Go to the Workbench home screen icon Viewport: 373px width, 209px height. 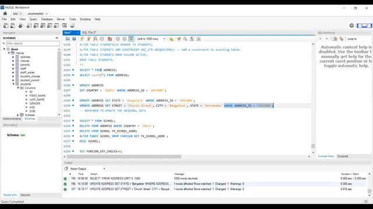click(5, 13)
